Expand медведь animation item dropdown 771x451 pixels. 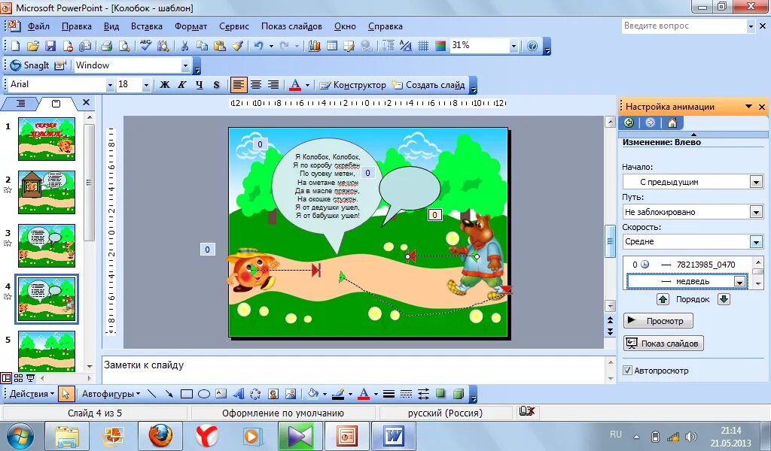739,281
